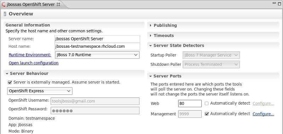Click the OpenShift Username field
Screen dimensions: 283x134
pyautogui.click(x=95, y=101)
